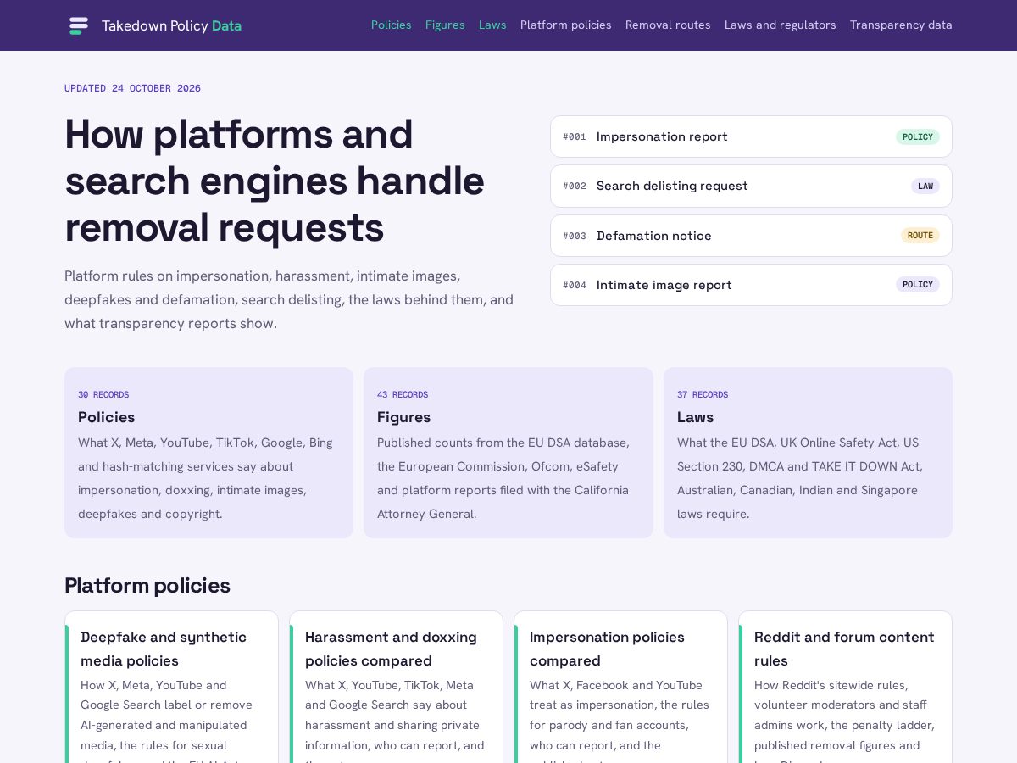
Task: Go to Removal routes in the navigation
Action: [x=668, y=25]
